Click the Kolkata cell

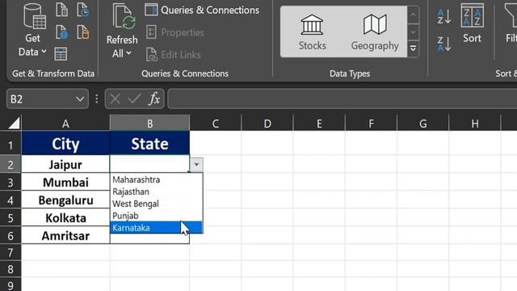(x=65, y=217)
